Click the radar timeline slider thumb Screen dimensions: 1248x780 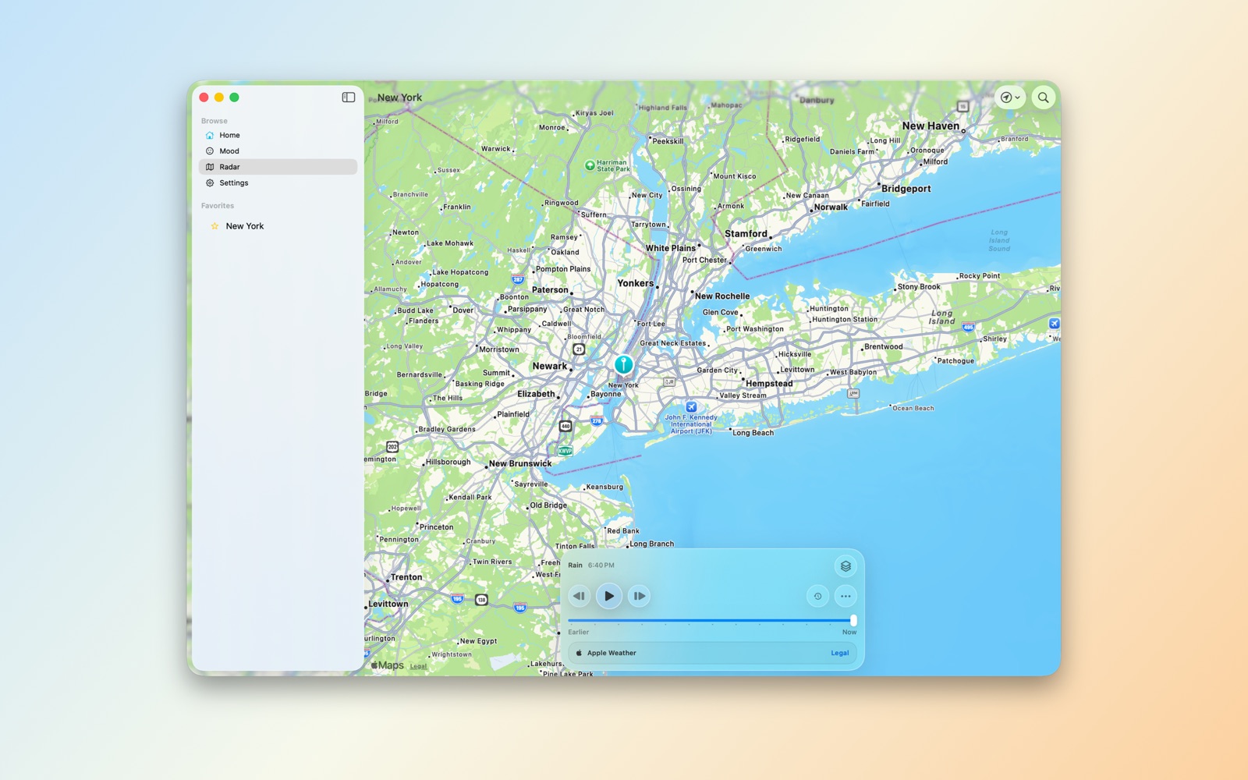(853, 620)
